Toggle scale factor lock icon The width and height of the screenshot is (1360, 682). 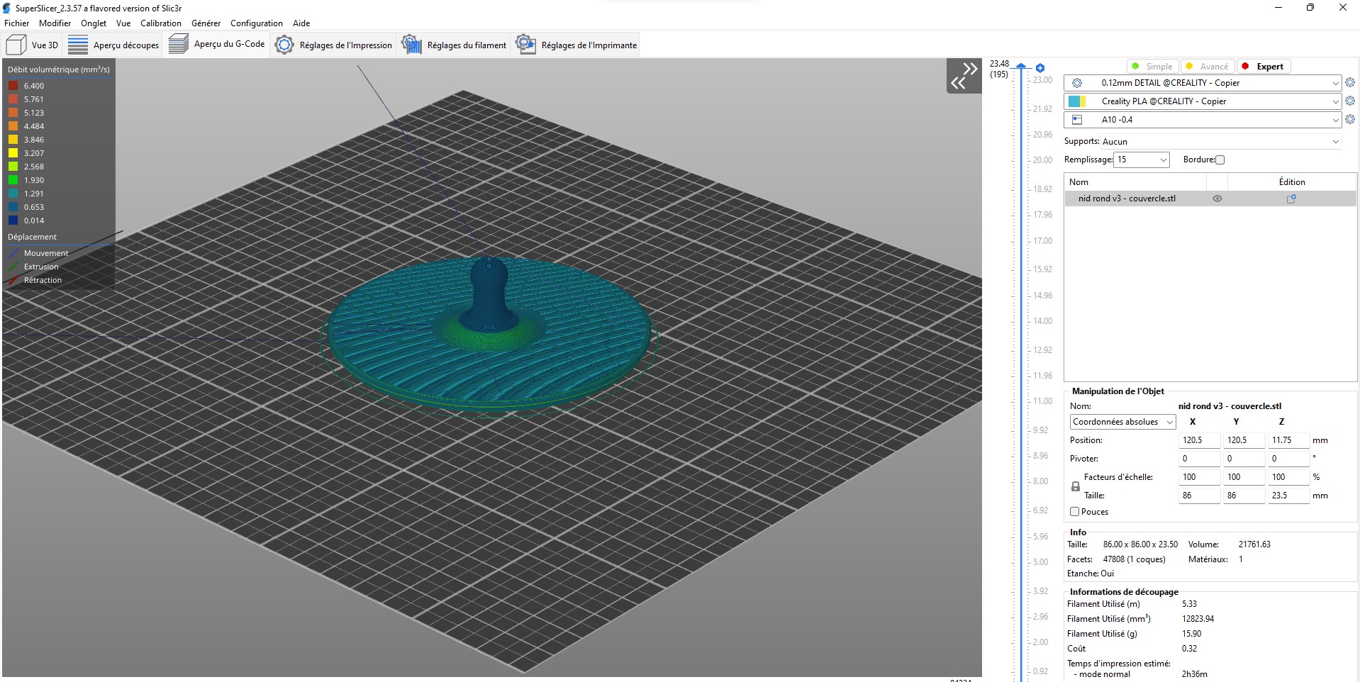click(1075, 486)
